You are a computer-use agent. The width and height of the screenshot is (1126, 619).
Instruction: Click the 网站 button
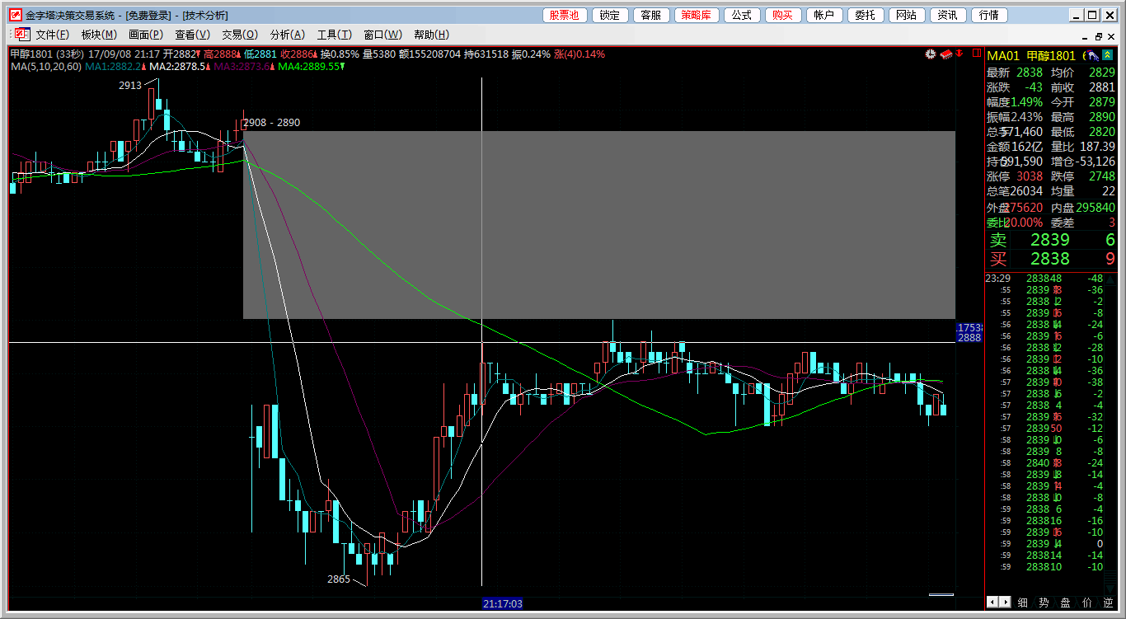907,15
